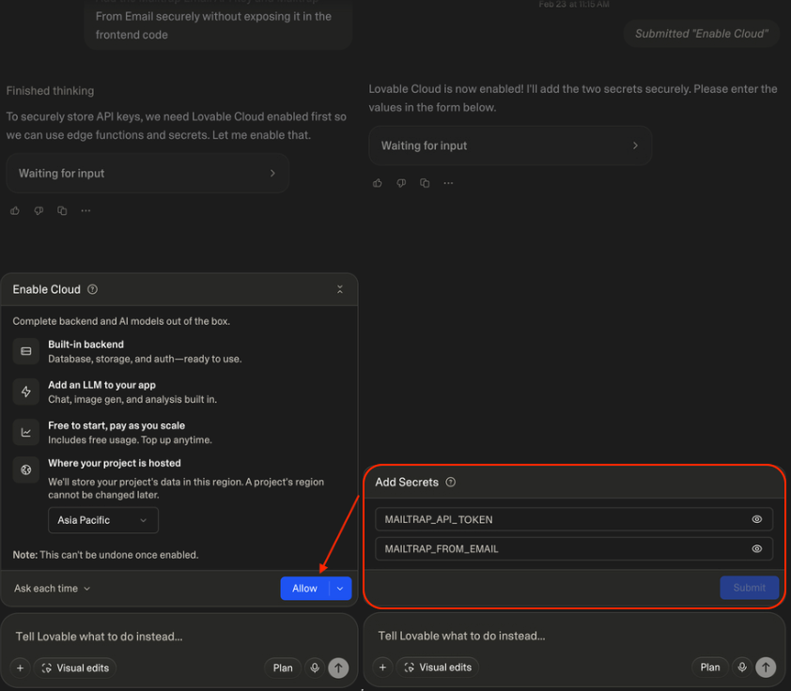791x691 pixels.
Task: Click thumbs down under left chat message
Action: [39, 210]
